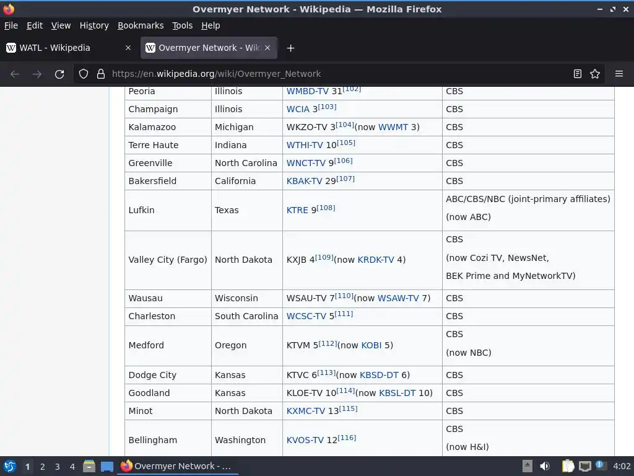This screenshot has width=634, height=476.
Task: Click the site security padlock icon
Action: 101,74
